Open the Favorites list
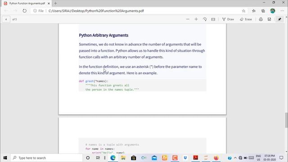The image size is (288, 162). (x=254, y=11)
